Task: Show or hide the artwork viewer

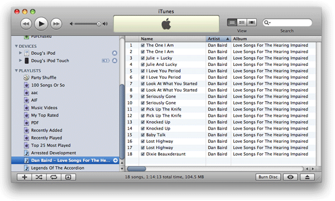Action: tap(68, 177)
